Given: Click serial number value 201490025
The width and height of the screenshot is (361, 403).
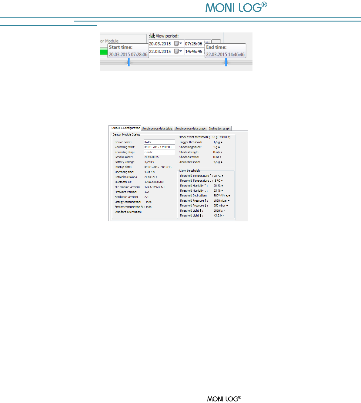Looking at the screenshot, I should tap(152, 157).
